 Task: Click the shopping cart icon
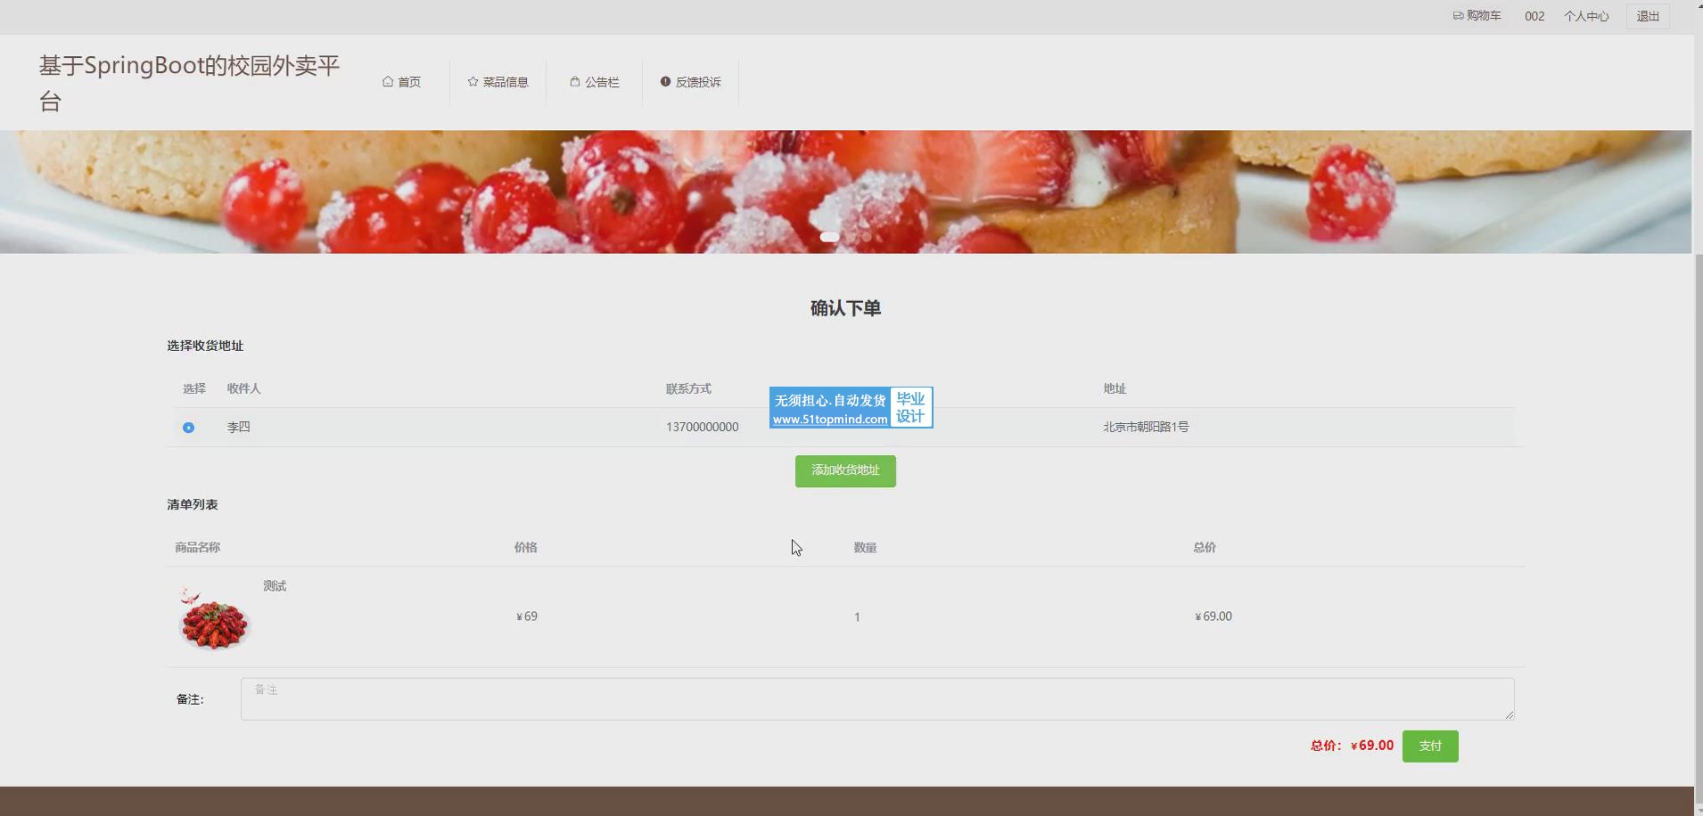point(1458,16)
